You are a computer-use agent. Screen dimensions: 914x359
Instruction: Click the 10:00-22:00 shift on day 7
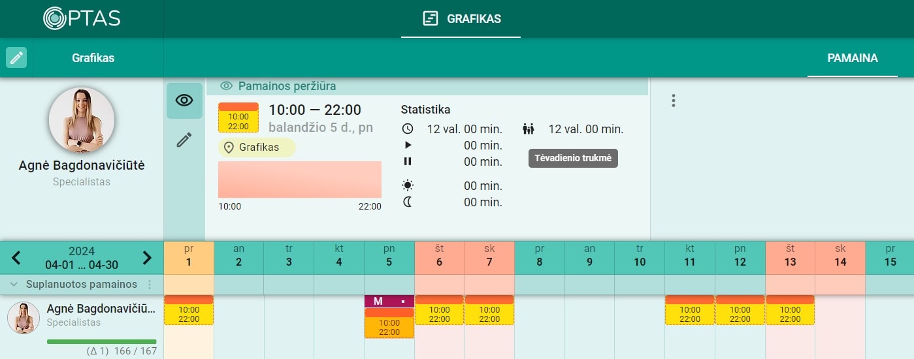[489, 310]
